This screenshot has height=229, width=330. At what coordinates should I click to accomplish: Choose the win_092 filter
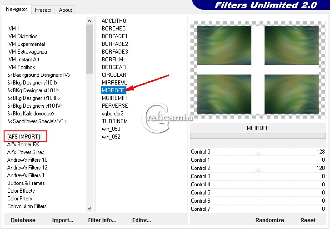point(111,137)
